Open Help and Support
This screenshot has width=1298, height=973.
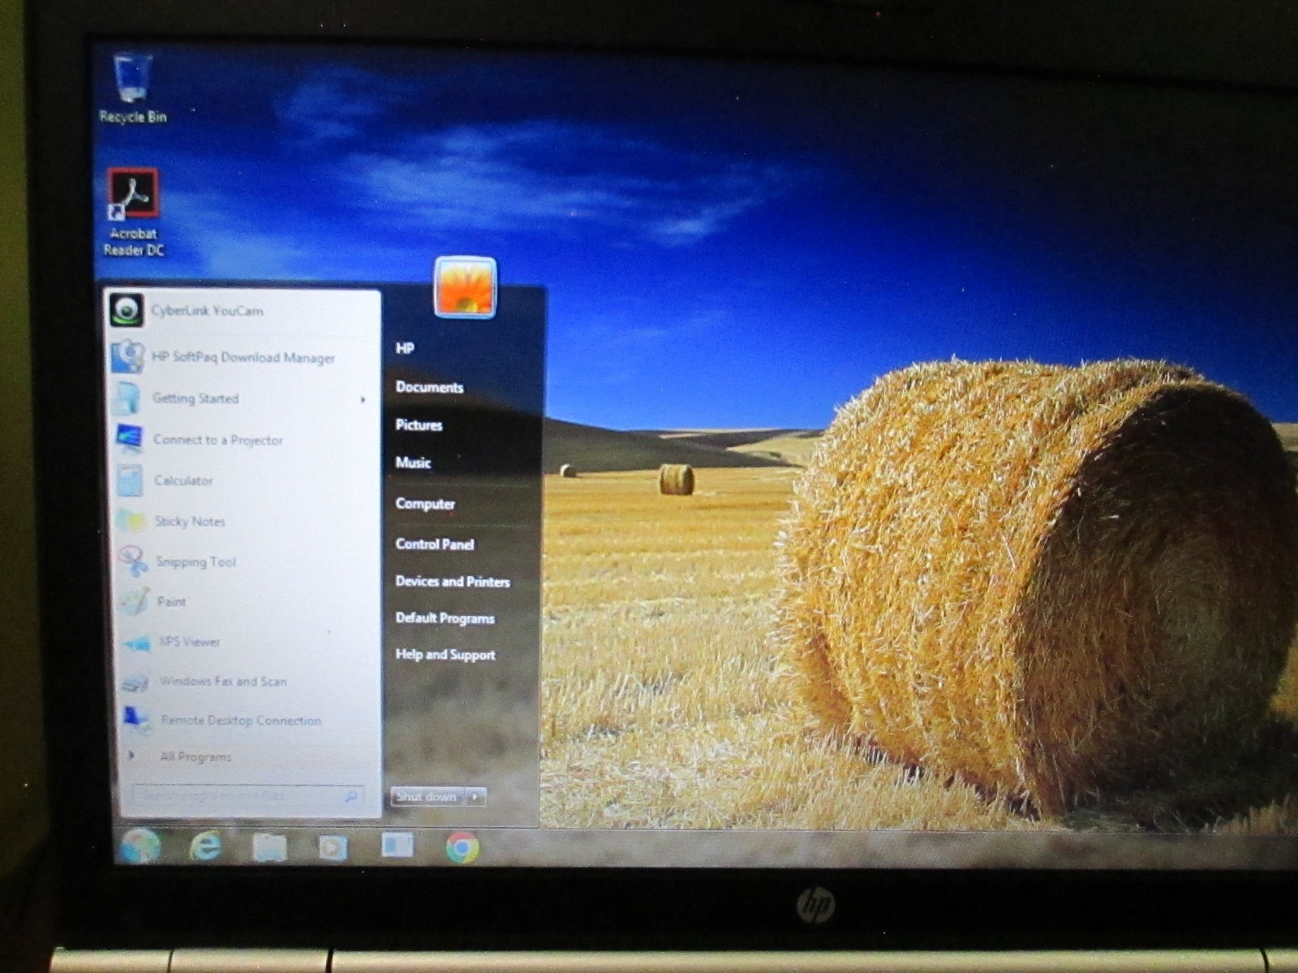click(x=445, y=654)
